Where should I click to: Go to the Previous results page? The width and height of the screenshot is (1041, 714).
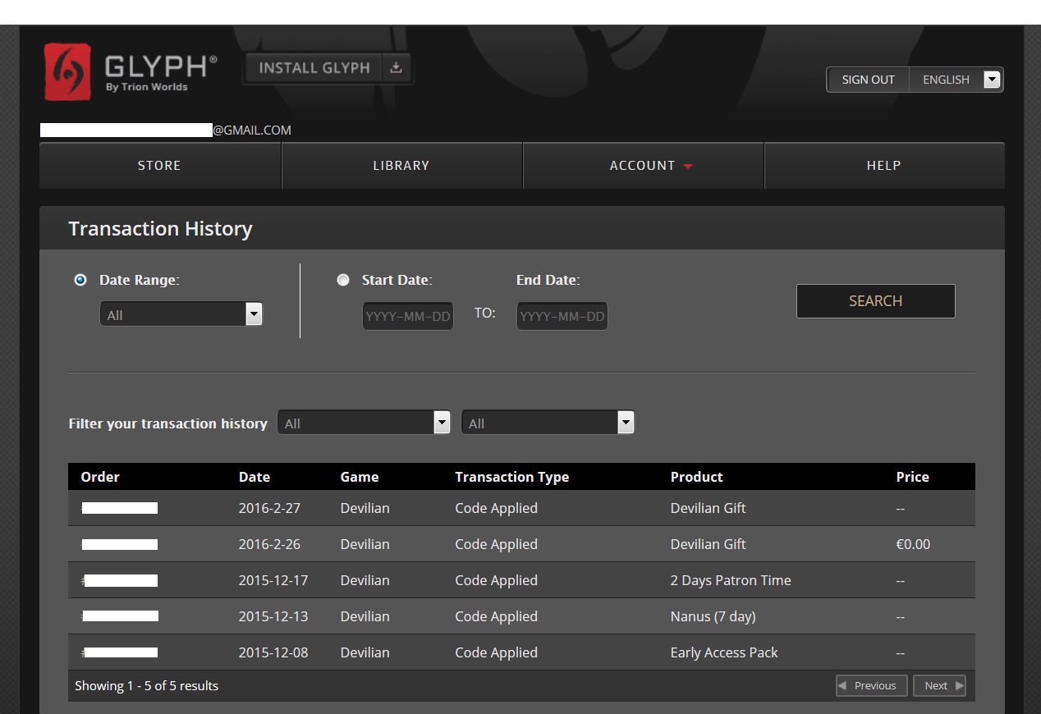pyautogui.click(x=872, y=686)
